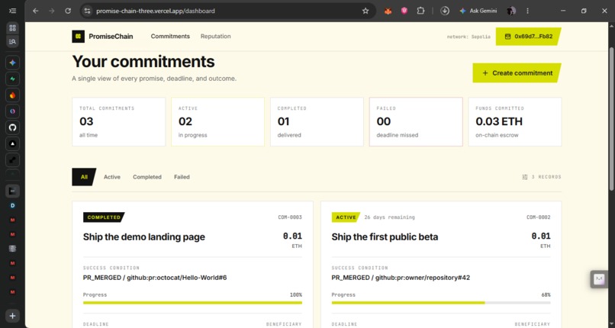
Task: Toggle the vertical tabs sidebar collapse icon
Action: pyautogui.click(x=12, y=11)
